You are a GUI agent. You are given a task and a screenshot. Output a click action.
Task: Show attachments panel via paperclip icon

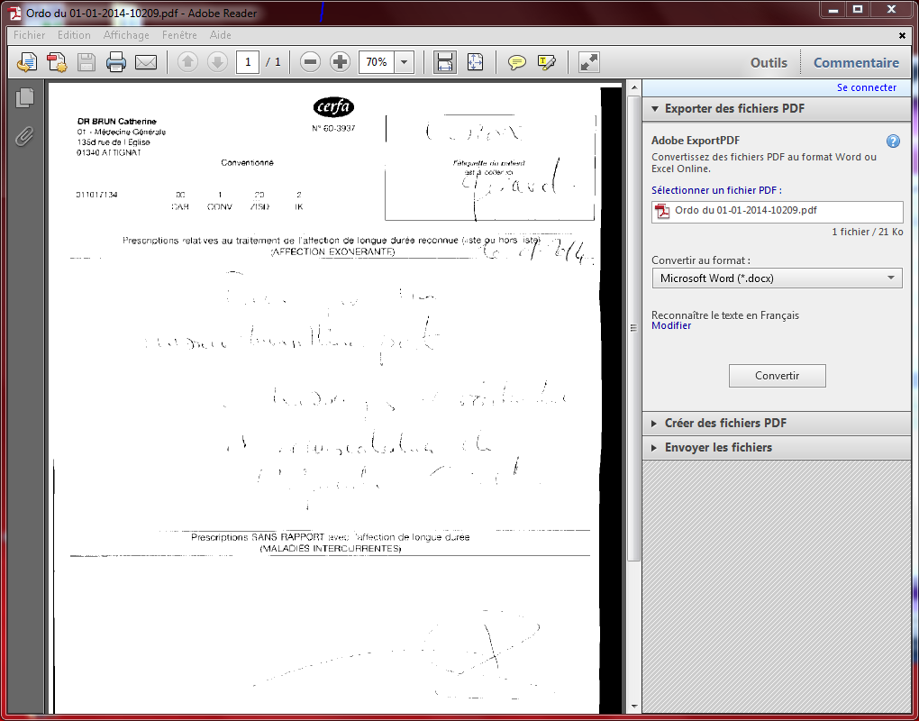coord(24,136)
